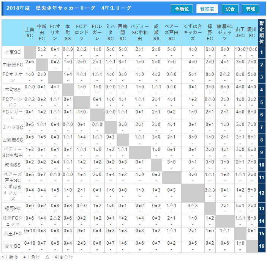The image size is (267, 261).
Task: Click the 4○1 result in the パディーSC中和田 row
Action: 225,149
